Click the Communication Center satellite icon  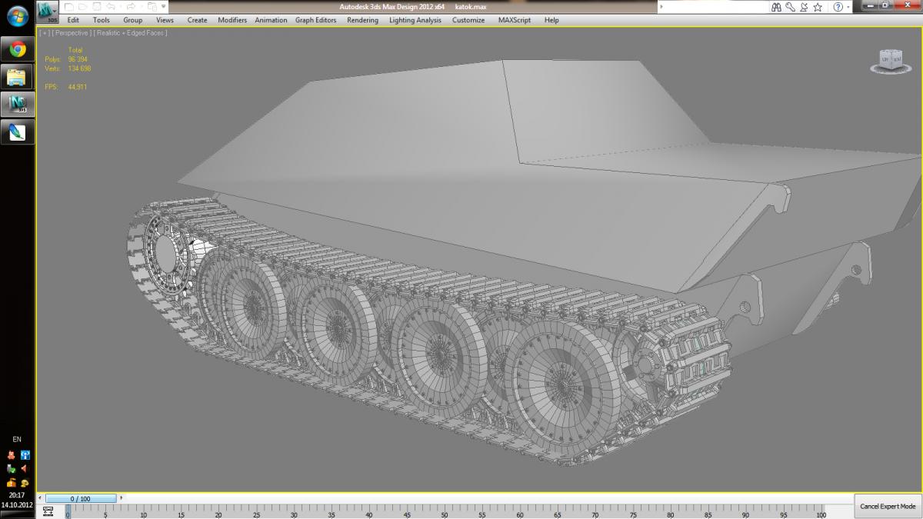(803, 7)
